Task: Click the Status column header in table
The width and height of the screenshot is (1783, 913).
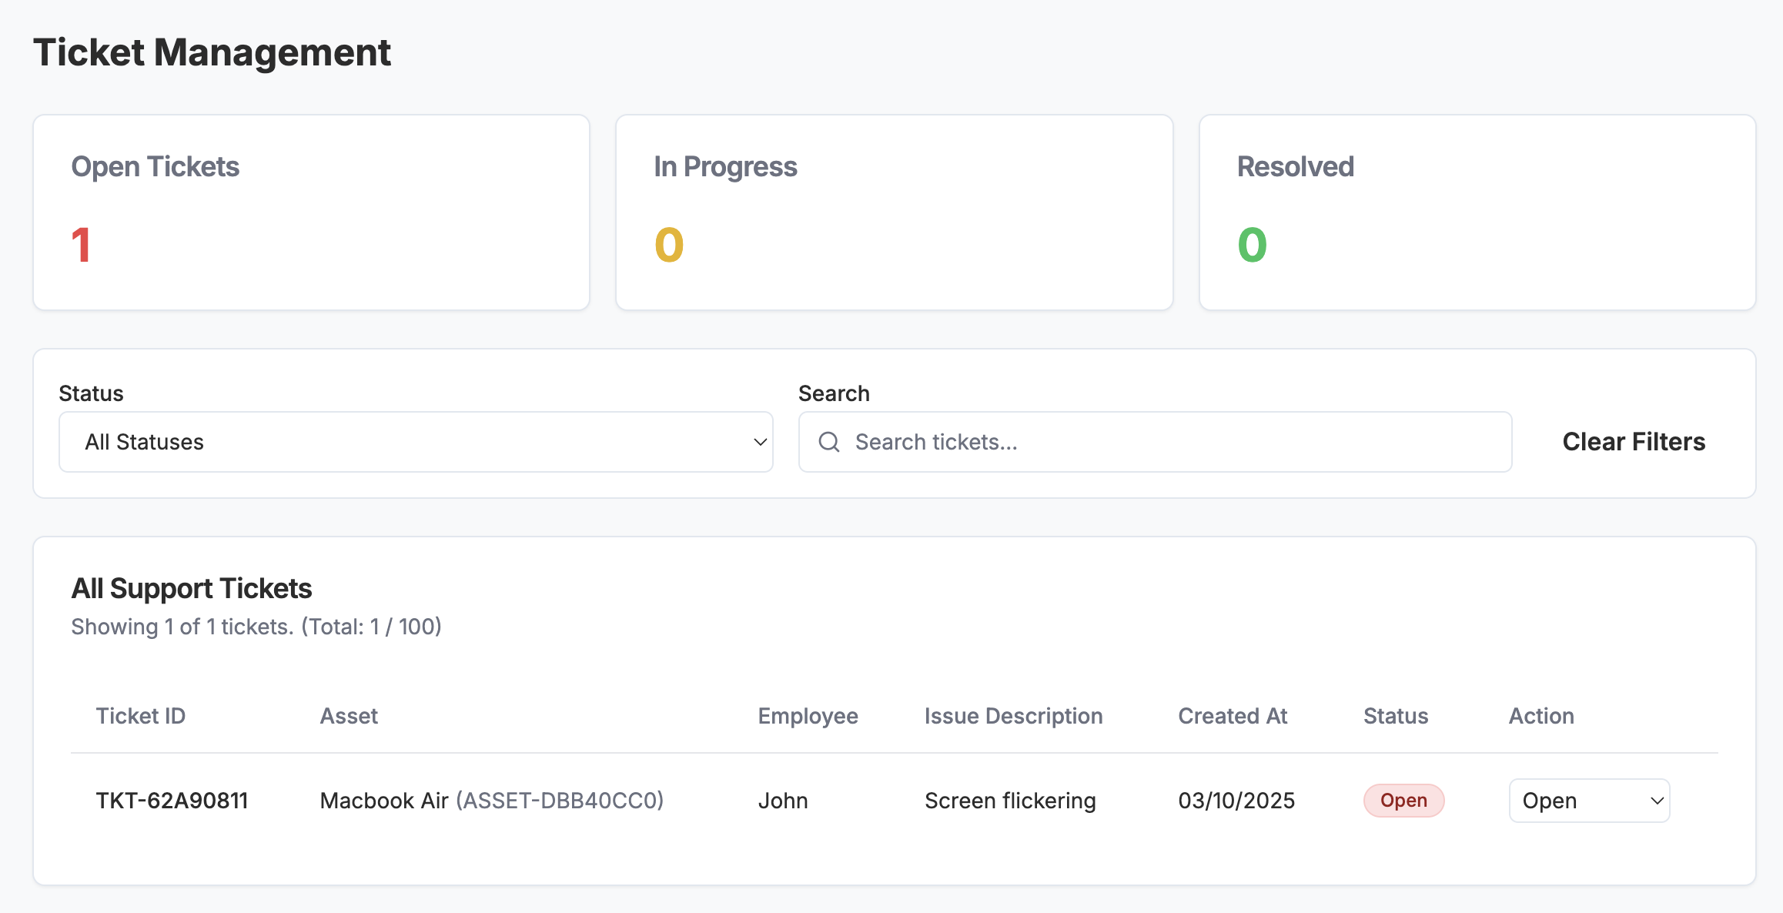Action: pos(1396,716)
